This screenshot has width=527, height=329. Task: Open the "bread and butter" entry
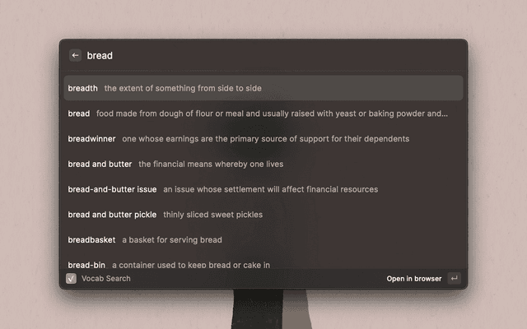click(x=100, y=164)
